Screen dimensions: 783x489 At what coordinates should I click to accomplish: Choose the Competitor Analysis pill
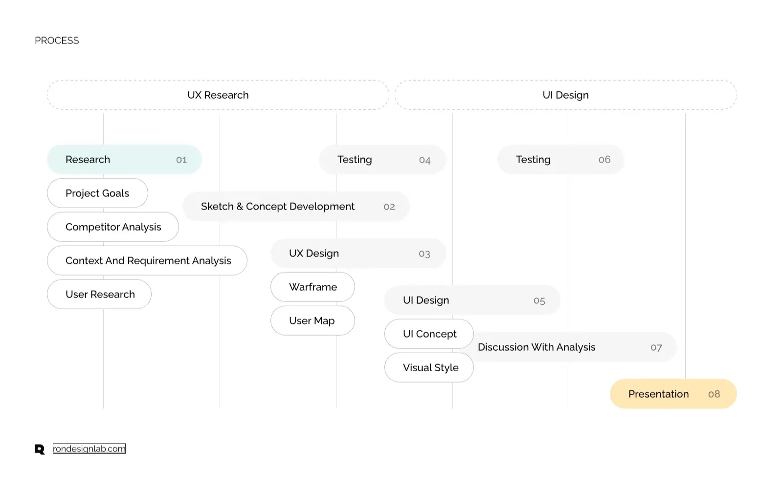click(x=113, y=227)
